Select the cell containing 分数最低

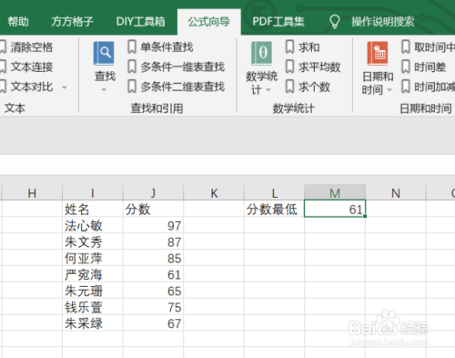pyautogui.click(x=275, y=209)
